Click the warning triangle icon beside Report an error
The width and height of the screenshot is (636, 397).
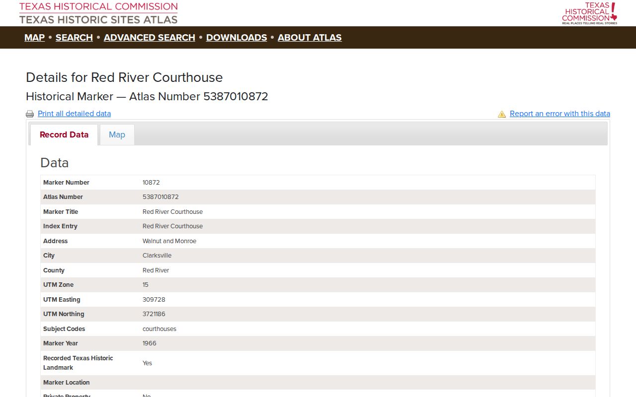tap(502, 114)
